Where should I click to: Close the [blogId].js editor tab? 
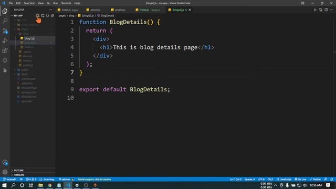[x=190, y=10]
